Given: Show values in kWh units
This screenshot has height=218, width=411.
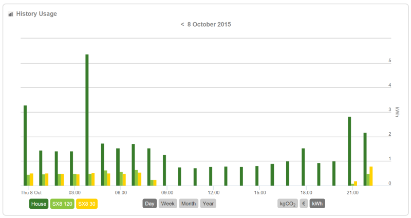Looking at the screenshot, I should [x=317, y=204].
